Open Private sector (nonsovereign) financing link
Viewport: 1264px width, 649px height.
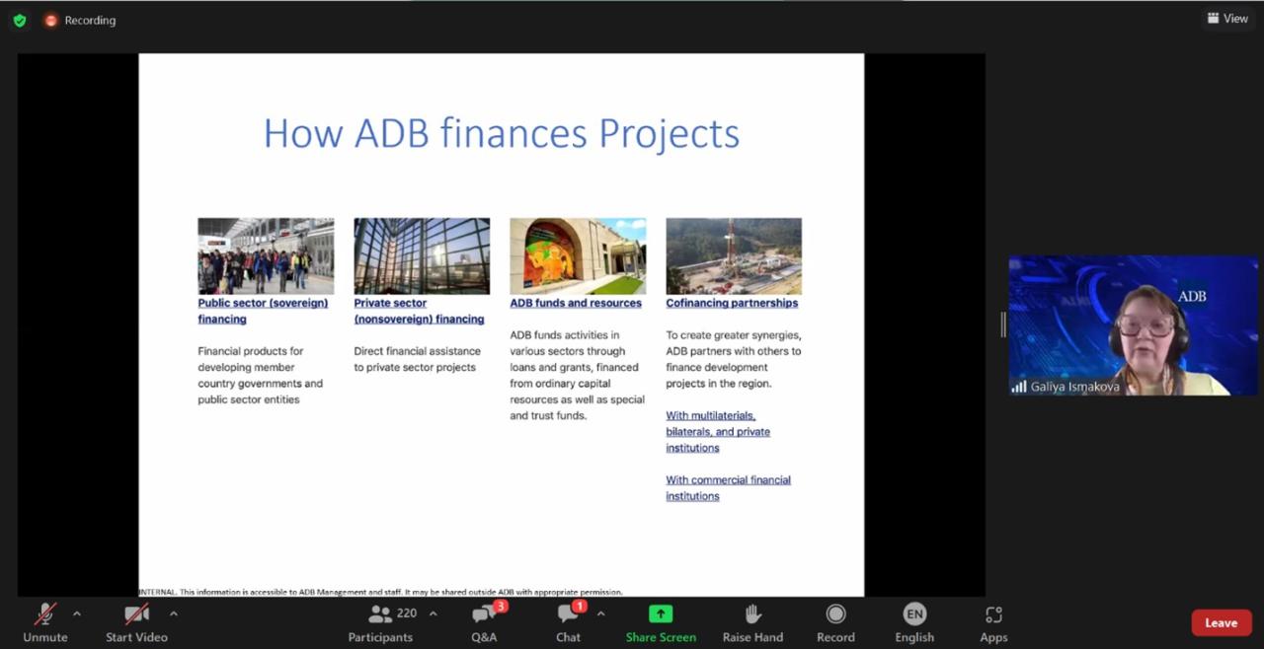[419, 311]
